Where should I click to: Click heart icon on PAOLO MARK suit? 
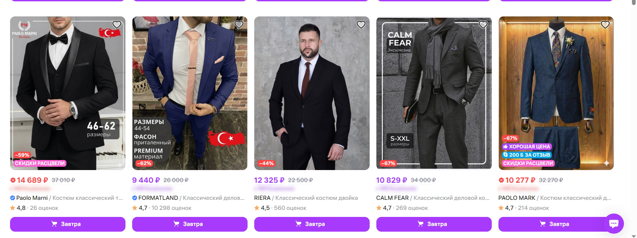coord(605,25)
